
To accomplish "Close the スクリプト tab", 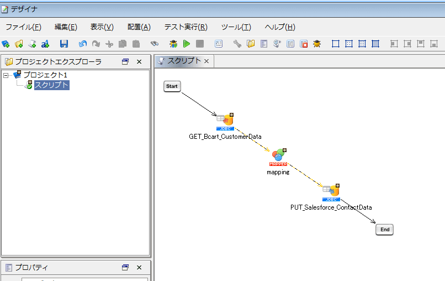I will tap(206, 61).
